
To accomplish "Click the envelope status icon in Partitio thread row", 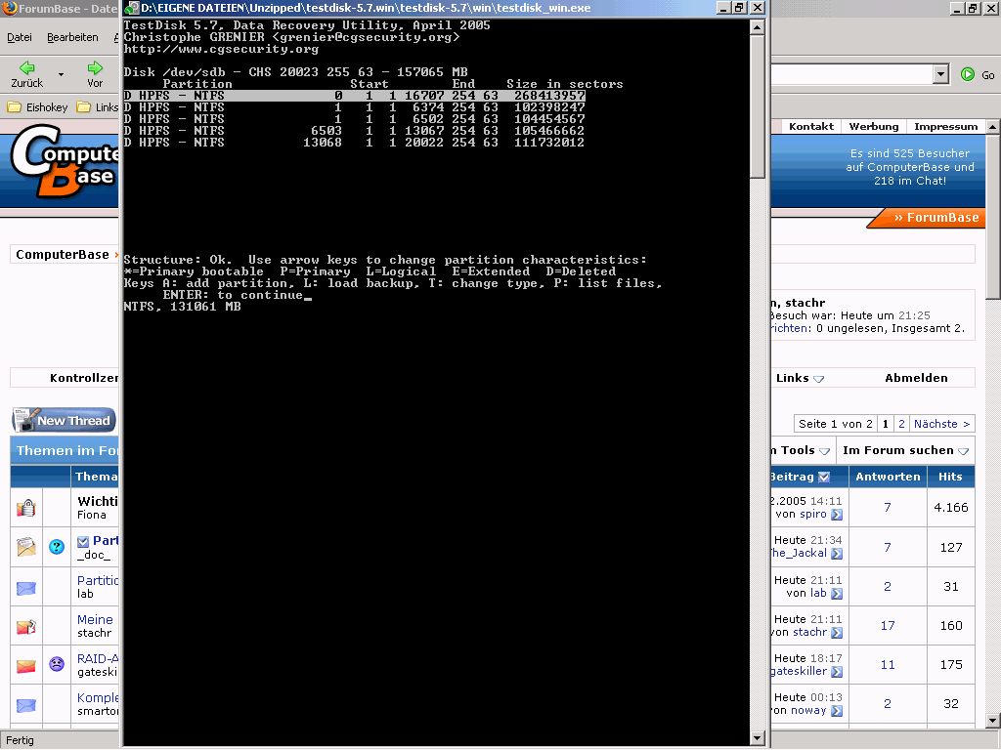I will click(26, 588).
